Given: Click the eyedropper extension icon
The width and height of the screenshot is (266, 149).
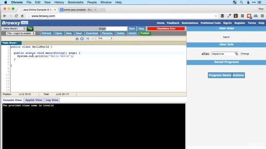Looking at the screenshot, I should click(229, 16).
